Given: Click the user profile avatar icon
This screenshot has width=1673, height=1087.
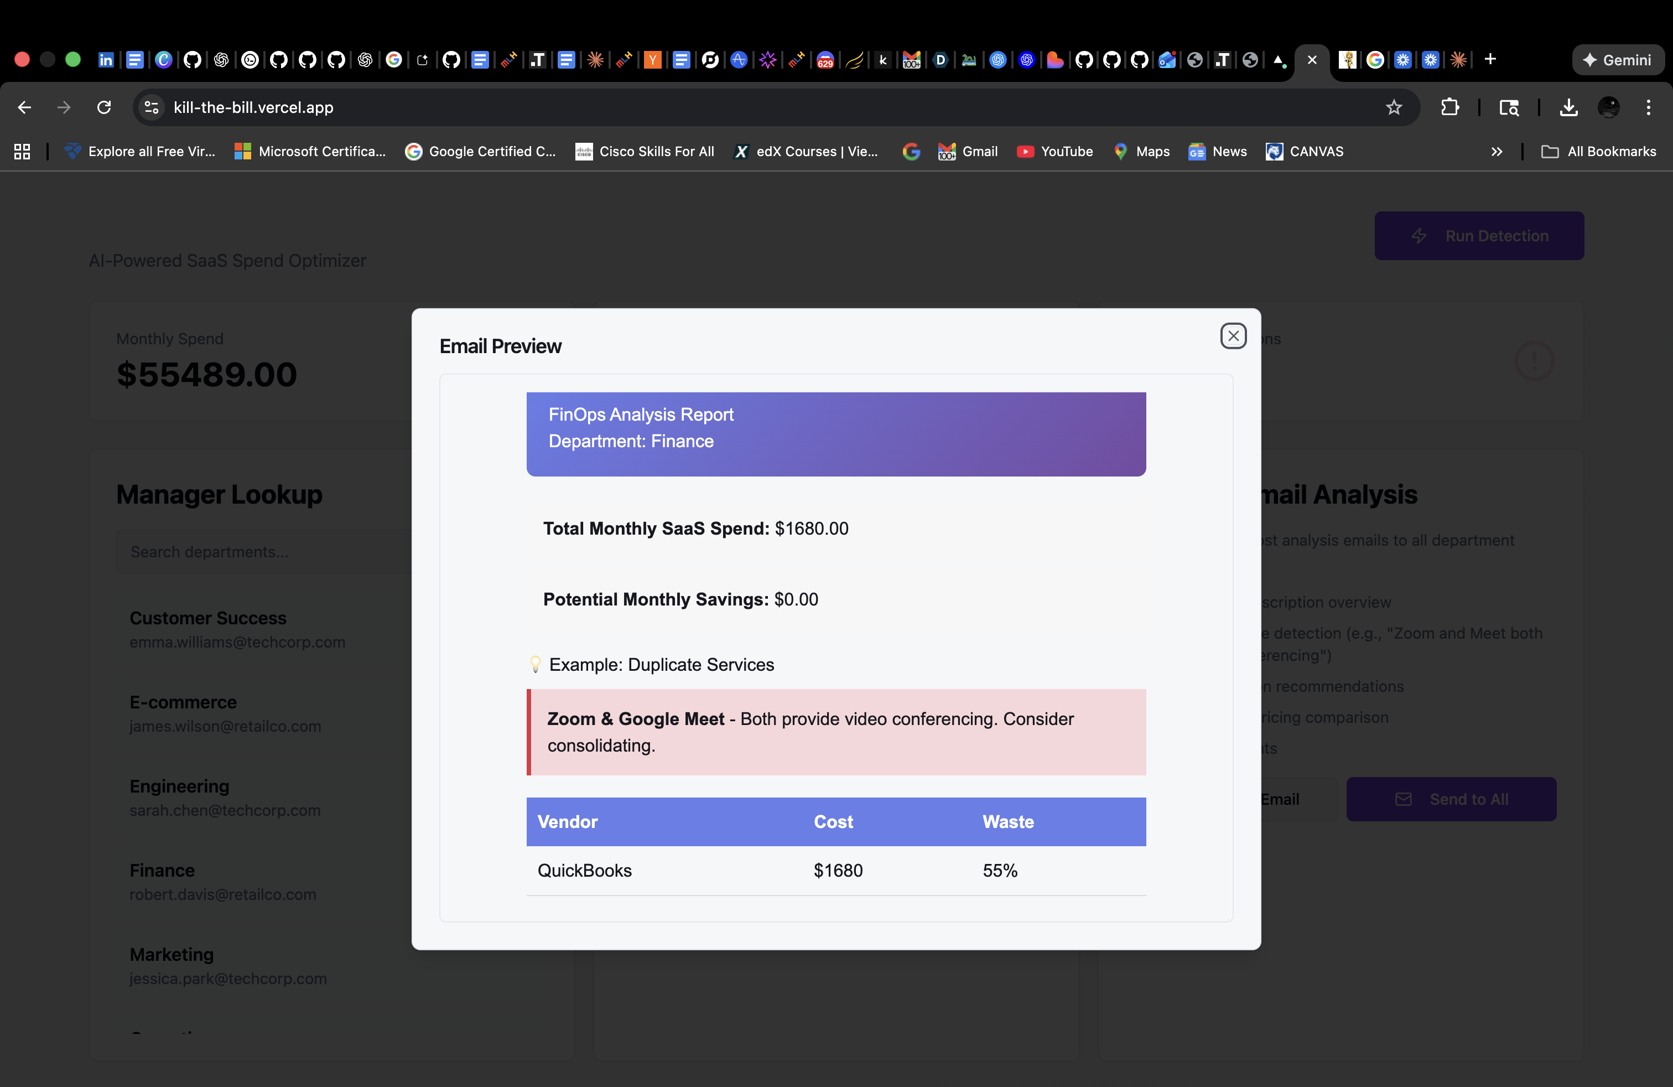Looking at the screenshot, I should (1608, 107).
